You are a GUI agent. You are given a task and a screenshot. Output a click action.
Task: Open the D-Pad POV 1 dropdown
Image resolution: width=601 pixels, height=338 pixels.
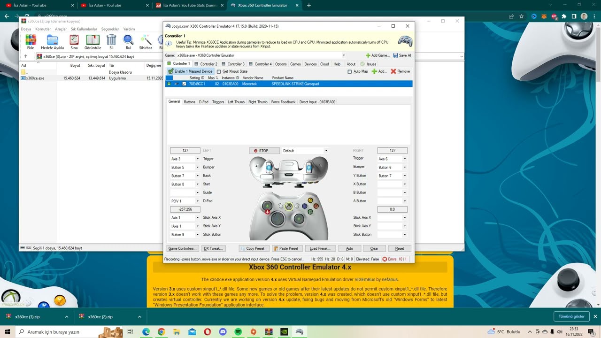pyautogui.click(x=197, y=201)
